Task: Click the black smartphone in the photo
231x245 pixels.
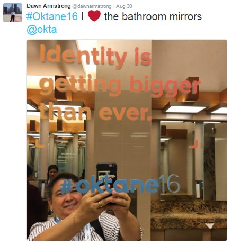Action: (106, 179)
